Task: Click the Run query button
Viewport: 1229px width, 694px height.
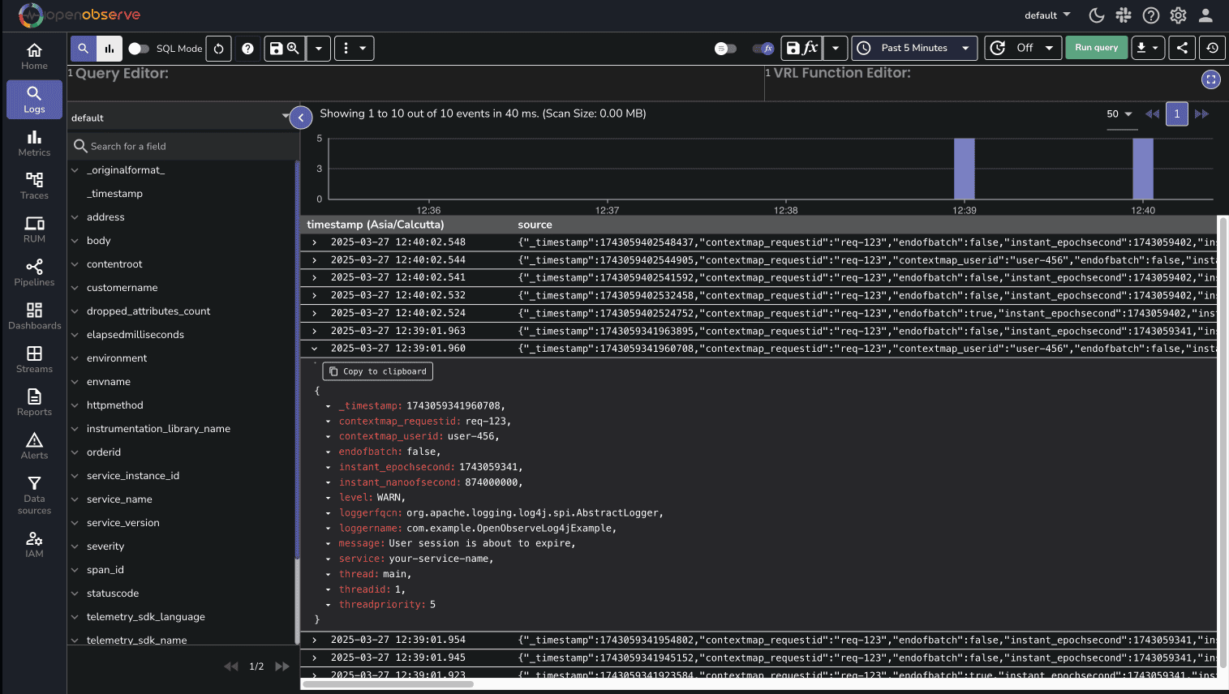Action: (x=1097, y=47)
